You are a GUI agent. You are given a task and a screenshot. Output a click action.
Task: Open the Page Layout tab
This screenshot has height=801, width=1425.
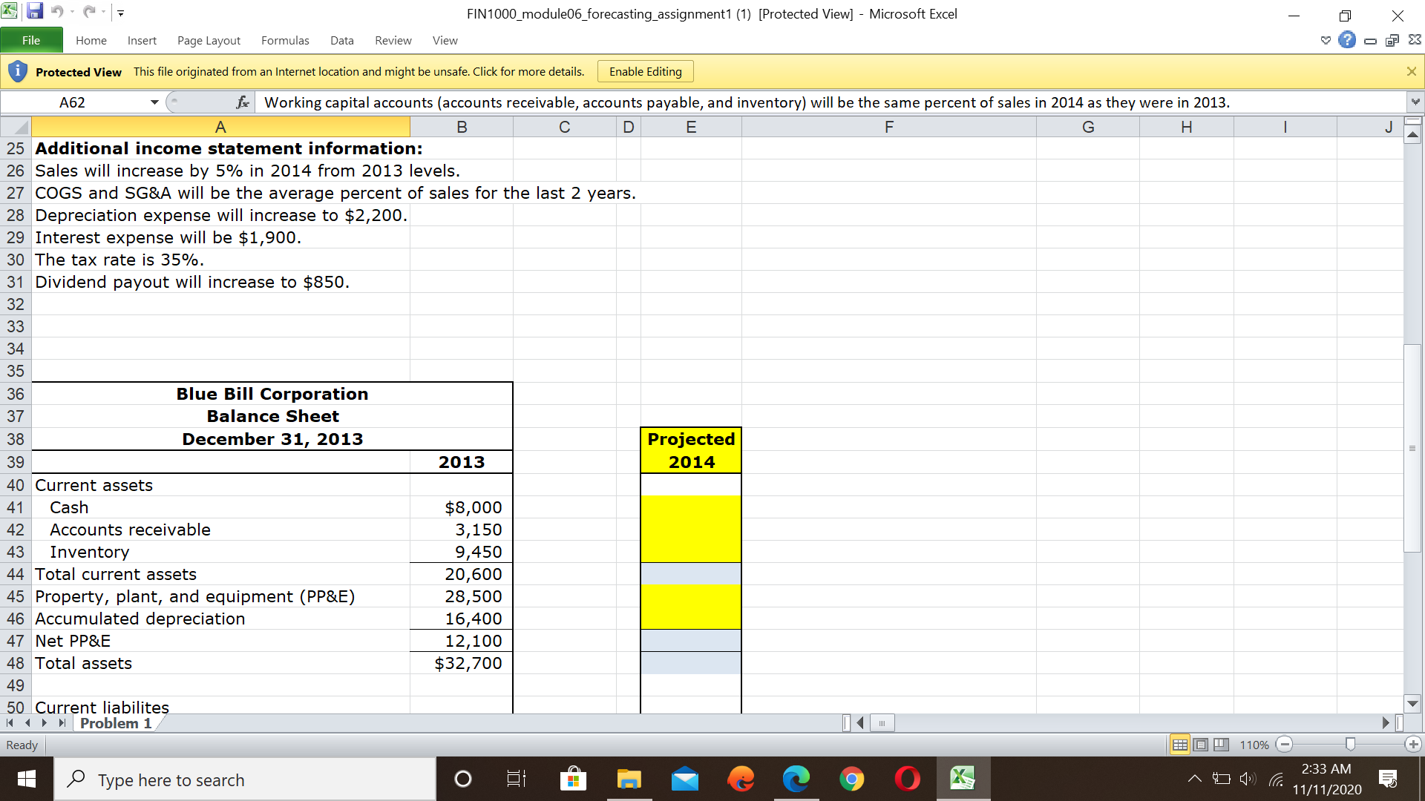tap(209, 40)
